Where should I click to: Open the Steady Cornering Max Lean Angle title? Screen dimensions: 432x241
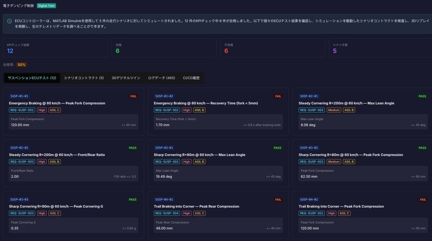pos(346,103)
